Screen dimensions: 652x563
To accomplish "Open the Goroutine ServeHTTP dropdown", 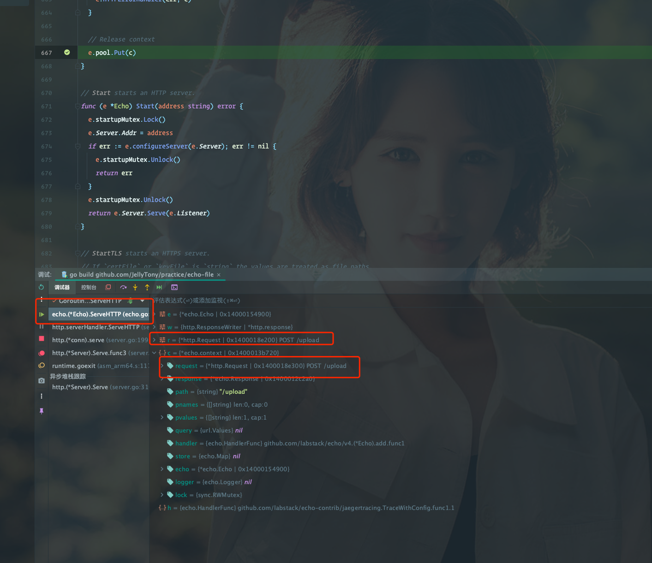I will pos(142,301).
